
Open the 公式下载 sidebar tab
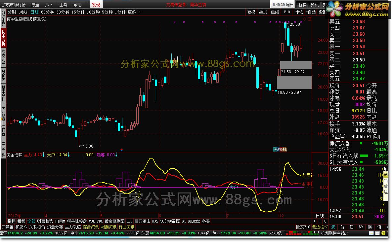click(x=3, y=149)
